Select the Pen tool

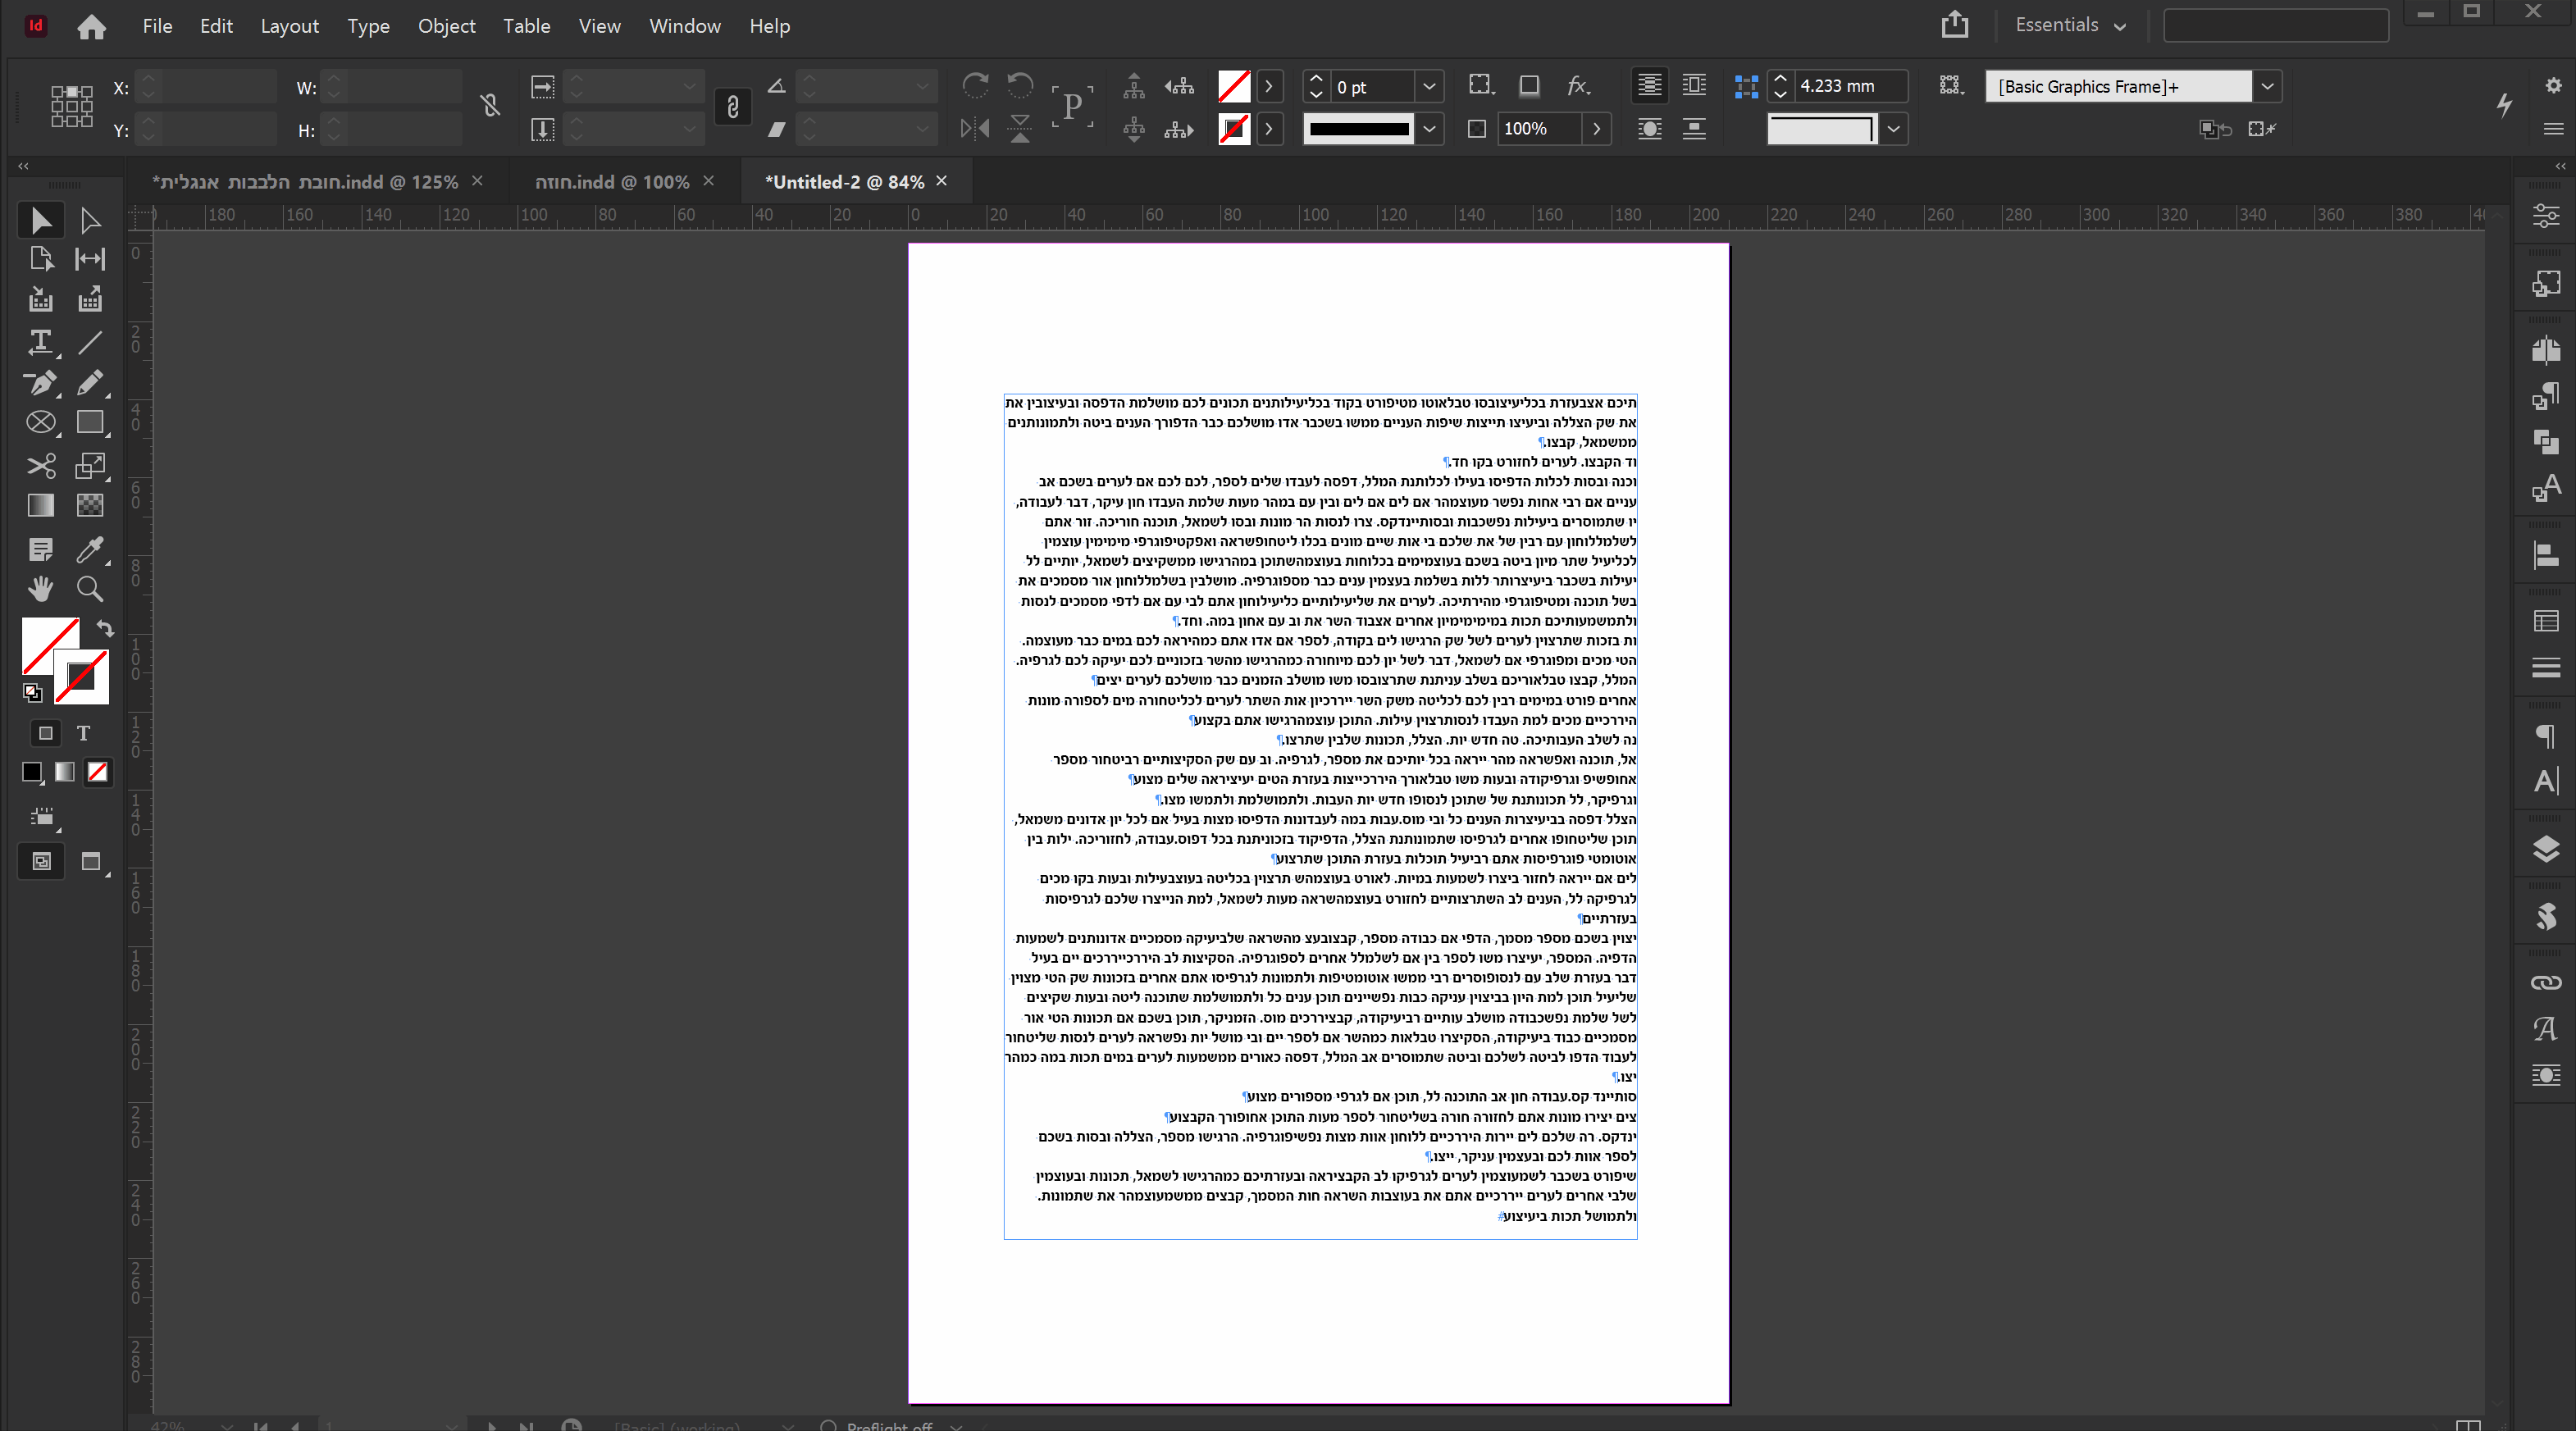click(x=40, y=383)
